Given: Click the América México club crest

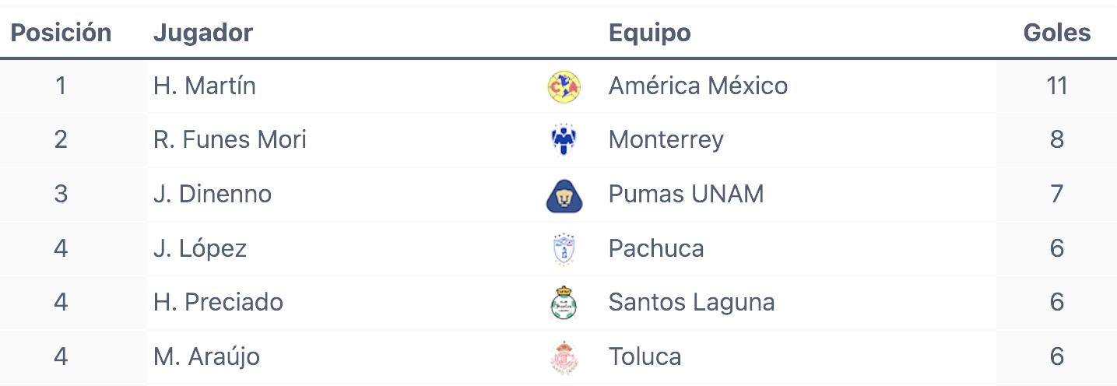Looking at the screenshot, I should [564, 86].
